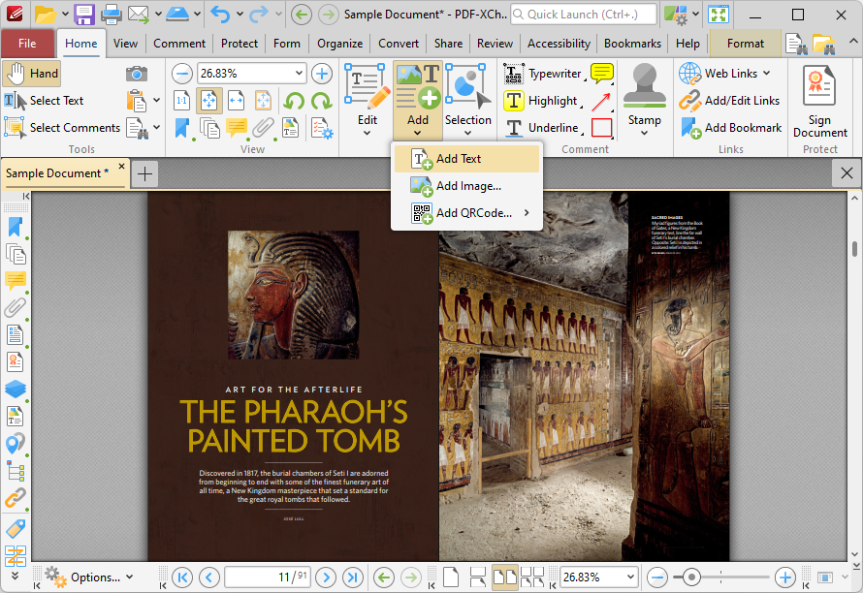Activate the Select Comments tool
Screen dimensions: 863x593
click(x=62, y=128)
